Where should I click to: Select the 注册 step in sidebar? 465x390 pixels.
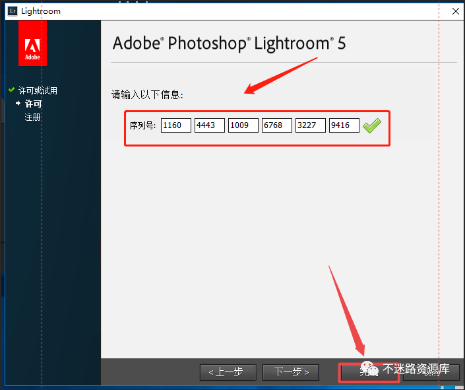[32, 117]
